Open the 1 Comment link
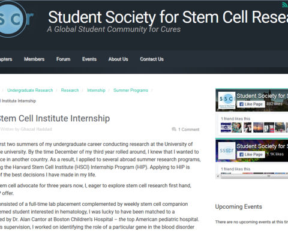Image resolution: width=288 pixels, height=231 pixels. pos(189,130)
